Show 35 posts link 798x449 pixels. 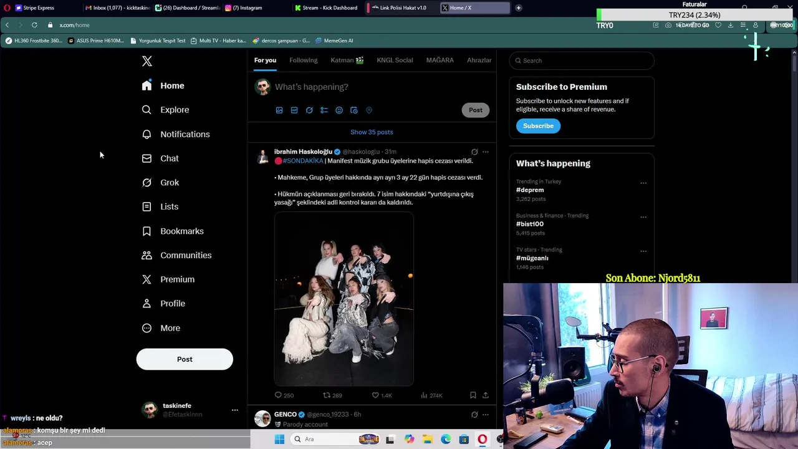click(x=372, y=132)
